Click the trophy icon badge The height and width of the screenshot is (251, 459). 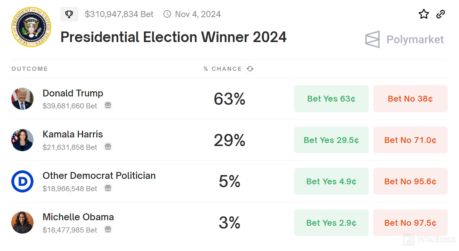tap(69, 14)
